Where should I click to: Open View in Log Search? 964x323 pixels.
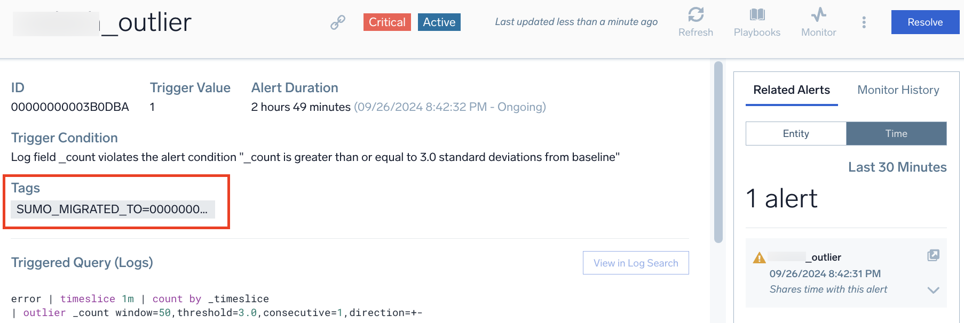coord(635,263)
